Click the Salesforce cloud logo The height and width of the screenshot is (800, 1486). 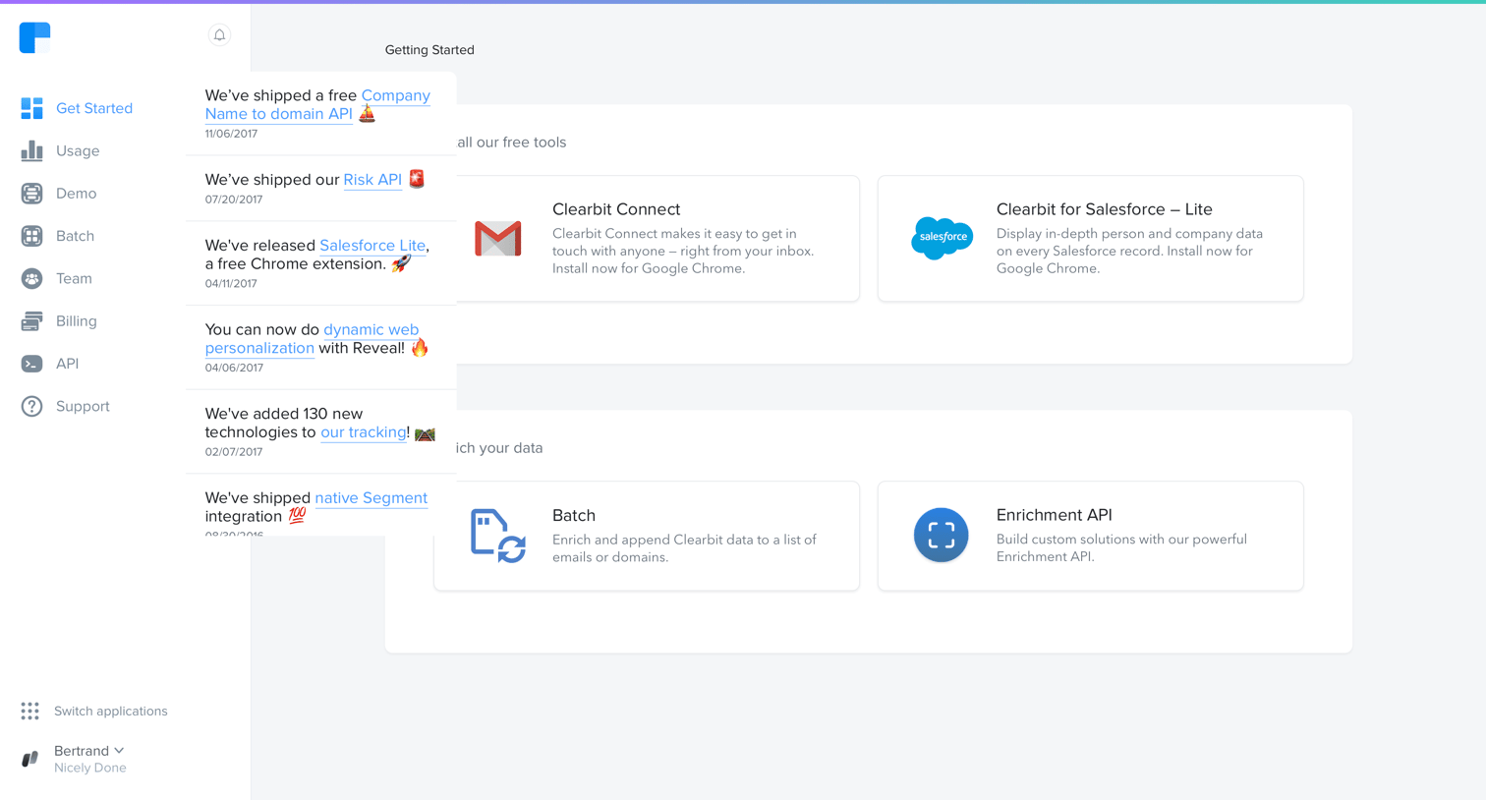[942, 238]
